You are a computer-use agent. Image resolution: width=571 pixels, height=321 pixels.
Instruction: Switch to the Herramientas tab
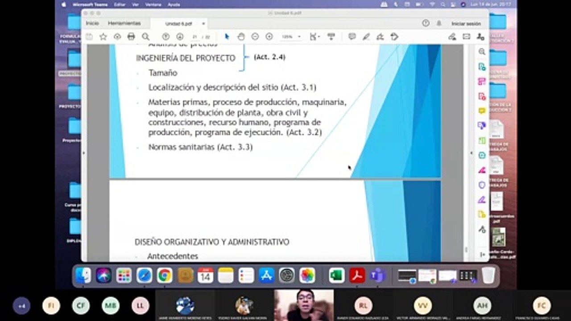124,23
